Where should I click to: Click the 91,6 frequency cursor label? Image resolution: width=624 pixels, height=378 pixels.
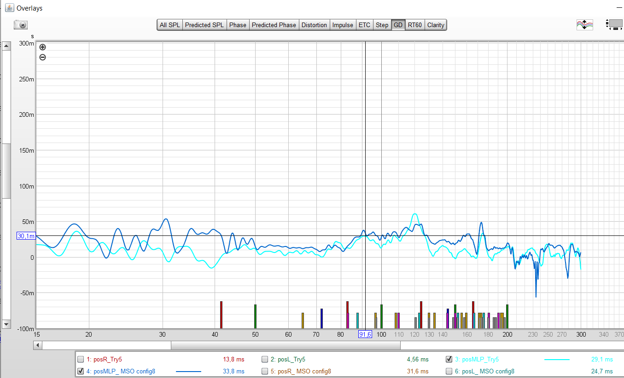tap(365, 334)
